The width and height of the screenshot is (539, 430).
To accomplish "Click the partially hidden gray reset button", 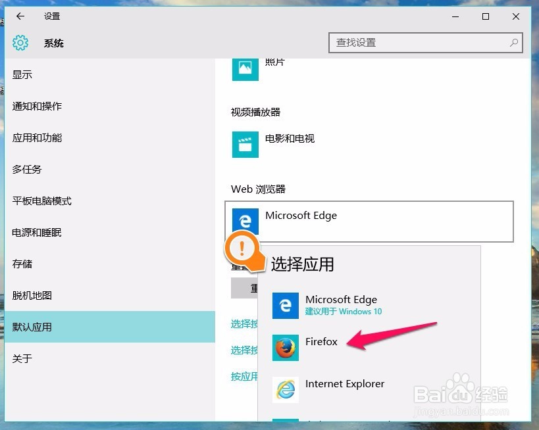I will tap(244, 288).
